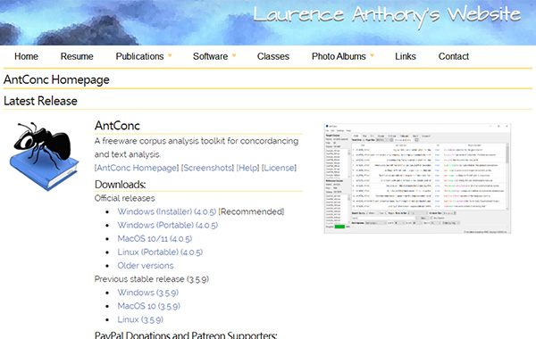Image resolution: width=536 pixels, height=339 pixels.
Task: Open the Photo Albums menu item
Action: click(339, 56)
